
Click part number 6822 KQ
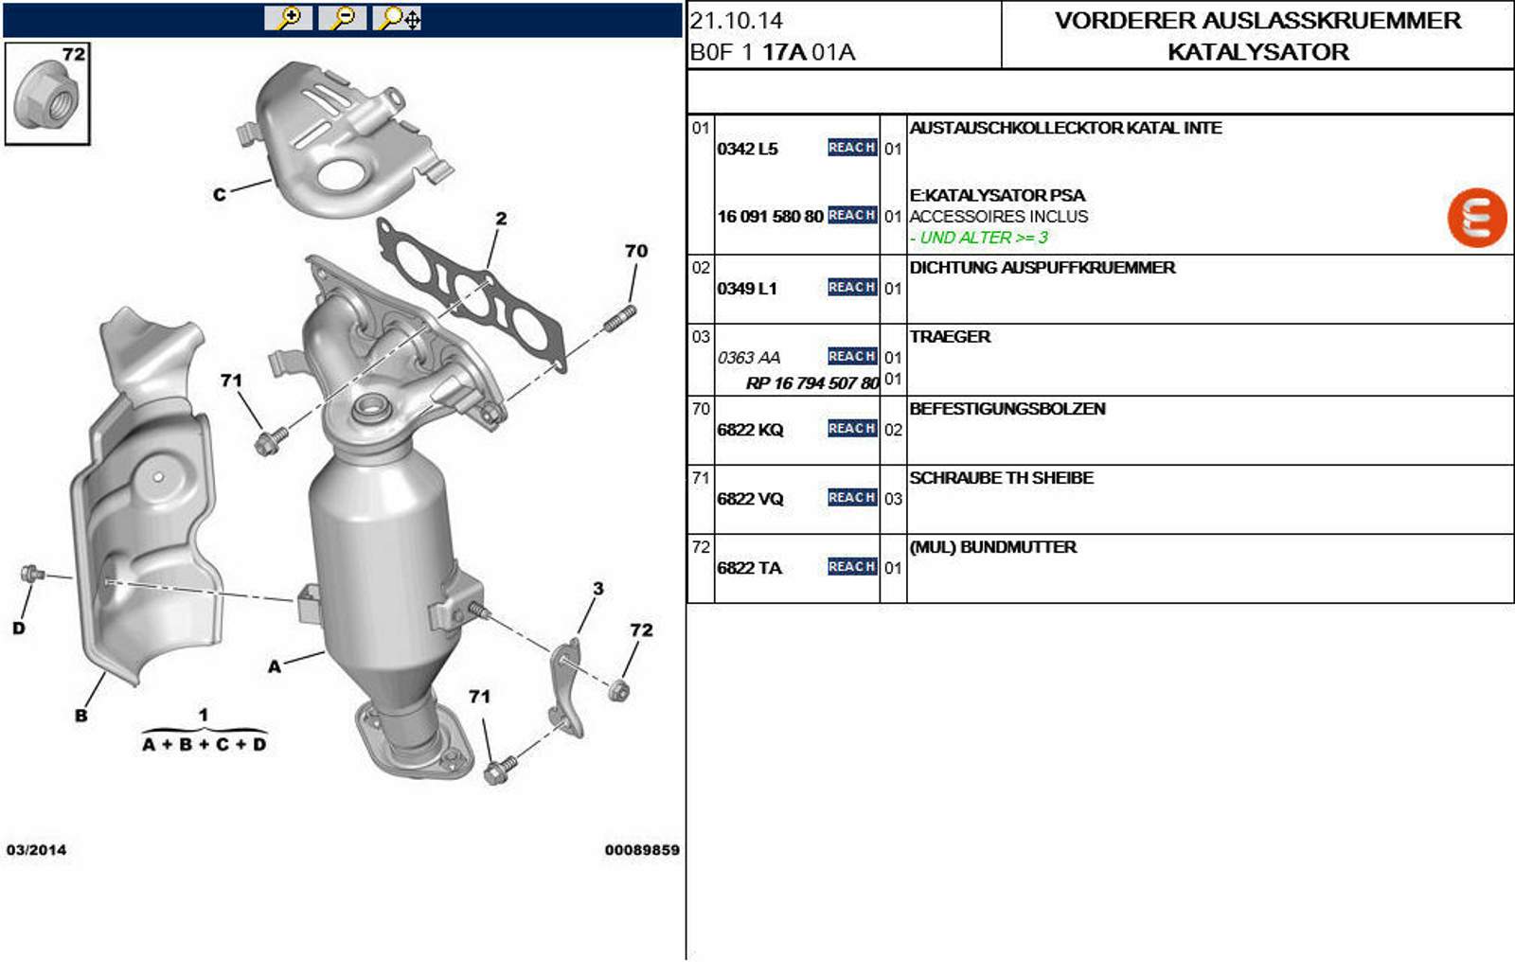[750, 430]
